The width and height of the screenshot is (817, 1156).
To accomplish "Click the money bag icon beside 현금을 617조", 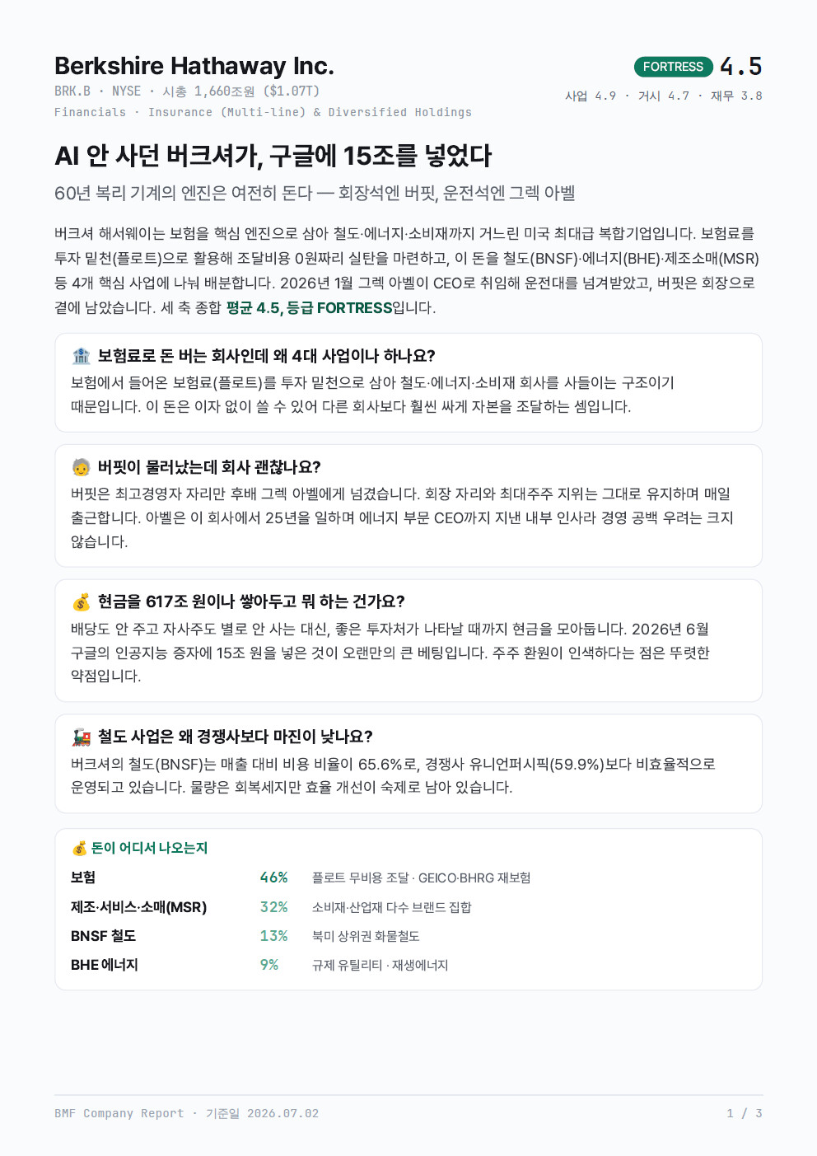I will 81,602.
